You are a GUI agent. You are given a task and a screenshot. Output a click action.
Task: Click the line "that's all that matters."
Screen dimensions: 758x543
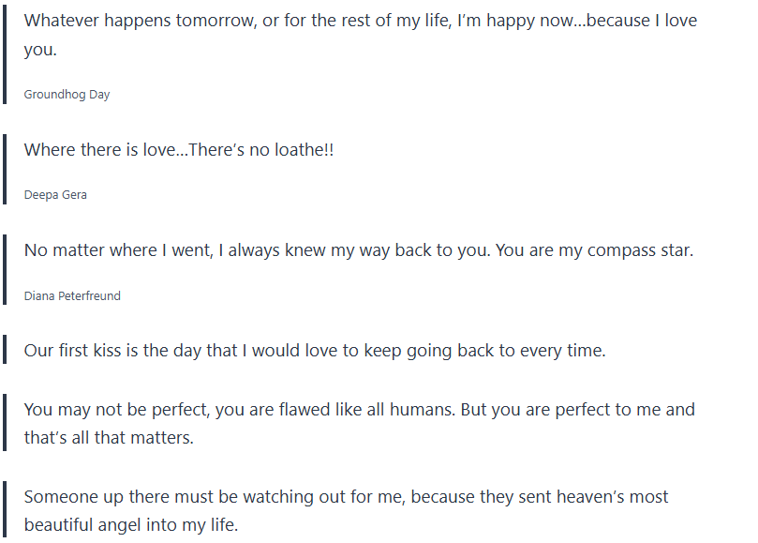[x=109, y=438]
